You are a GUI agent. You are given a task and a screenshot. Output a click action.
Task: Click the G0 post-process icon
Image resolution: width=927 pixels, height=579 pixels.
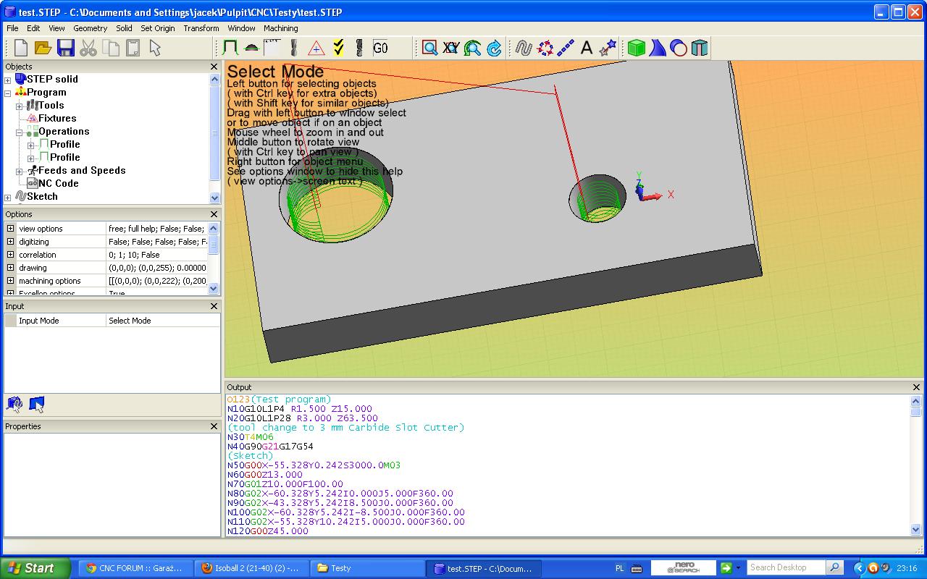click(380, 48)
